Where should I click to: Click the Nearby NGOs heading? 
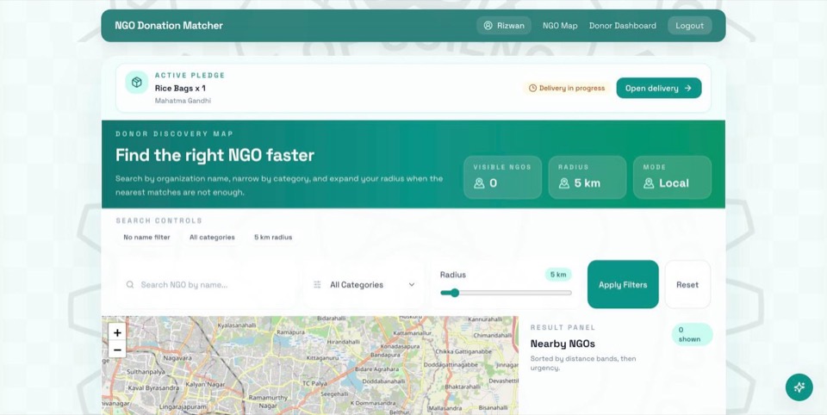click(563, 344)
